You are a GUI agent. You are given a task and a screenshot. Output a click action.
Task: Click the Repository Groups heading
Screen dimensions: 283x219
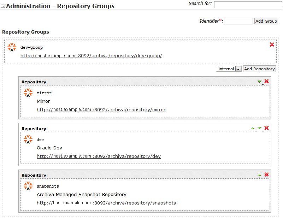[x=26, y=32]
